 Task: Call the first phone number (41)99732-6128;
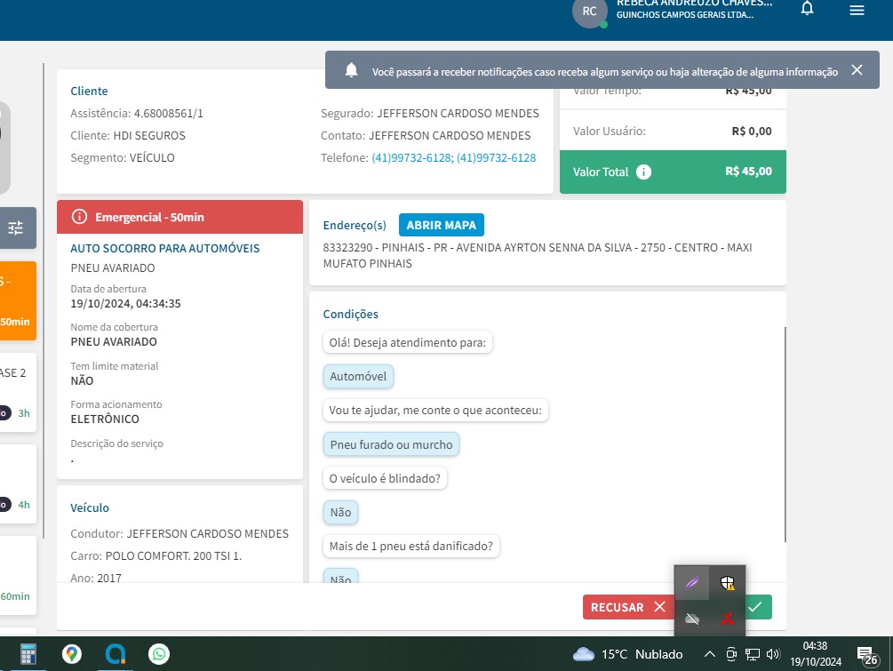coord(413,158)
